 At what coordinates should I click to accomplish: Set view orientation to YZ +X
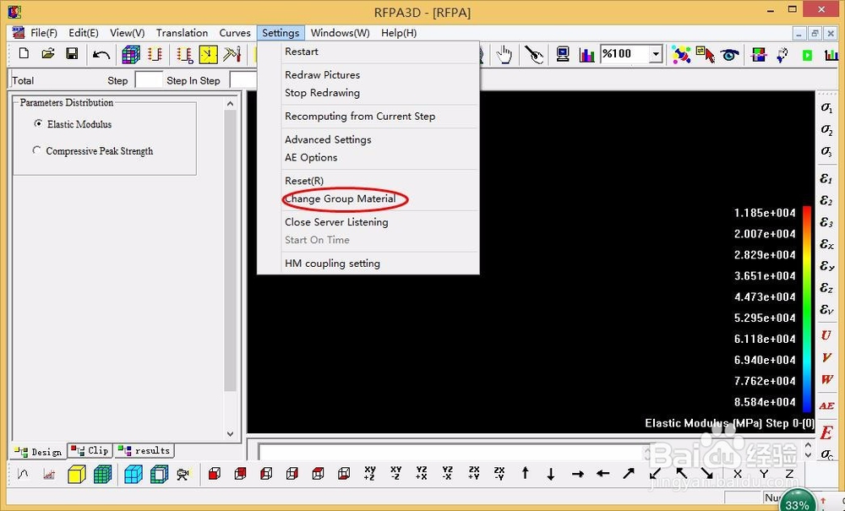click(x=422, y=473)
